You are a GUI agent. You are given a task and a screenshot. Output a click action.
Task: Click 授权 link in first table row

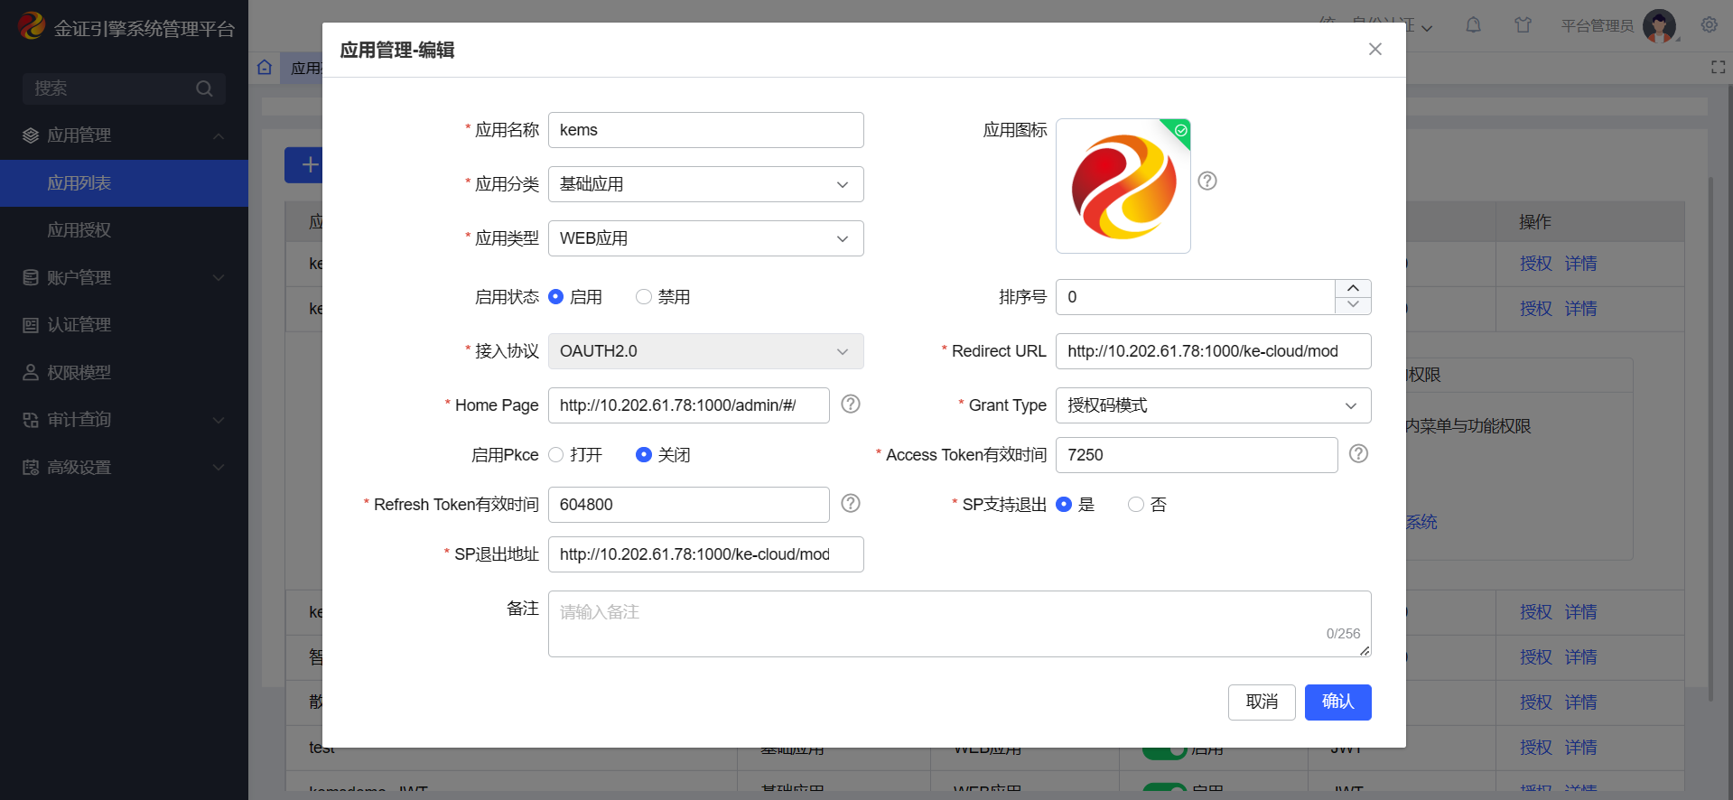(x=1535, y=264)
